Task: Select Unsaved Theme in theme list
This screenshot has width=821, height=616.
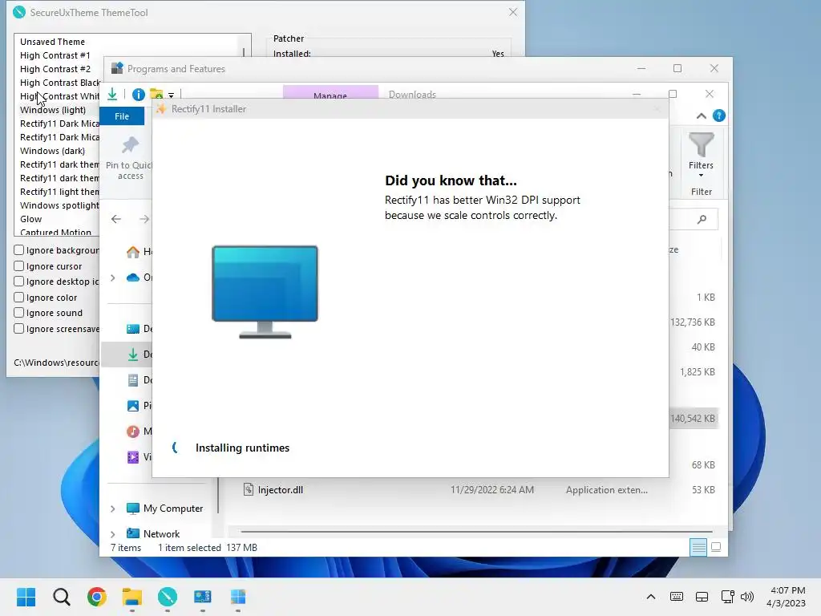Action: tap(52, 42)
